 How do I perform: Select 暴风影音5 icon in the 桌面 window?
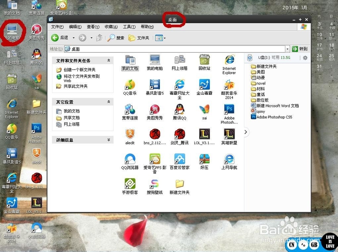tap(154, 87)
